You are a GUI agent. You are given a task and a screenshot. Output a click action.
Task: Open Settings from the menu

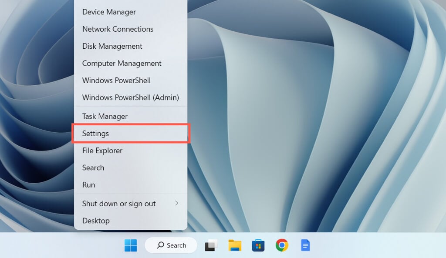pyautogui.click(x=131, y=133)
